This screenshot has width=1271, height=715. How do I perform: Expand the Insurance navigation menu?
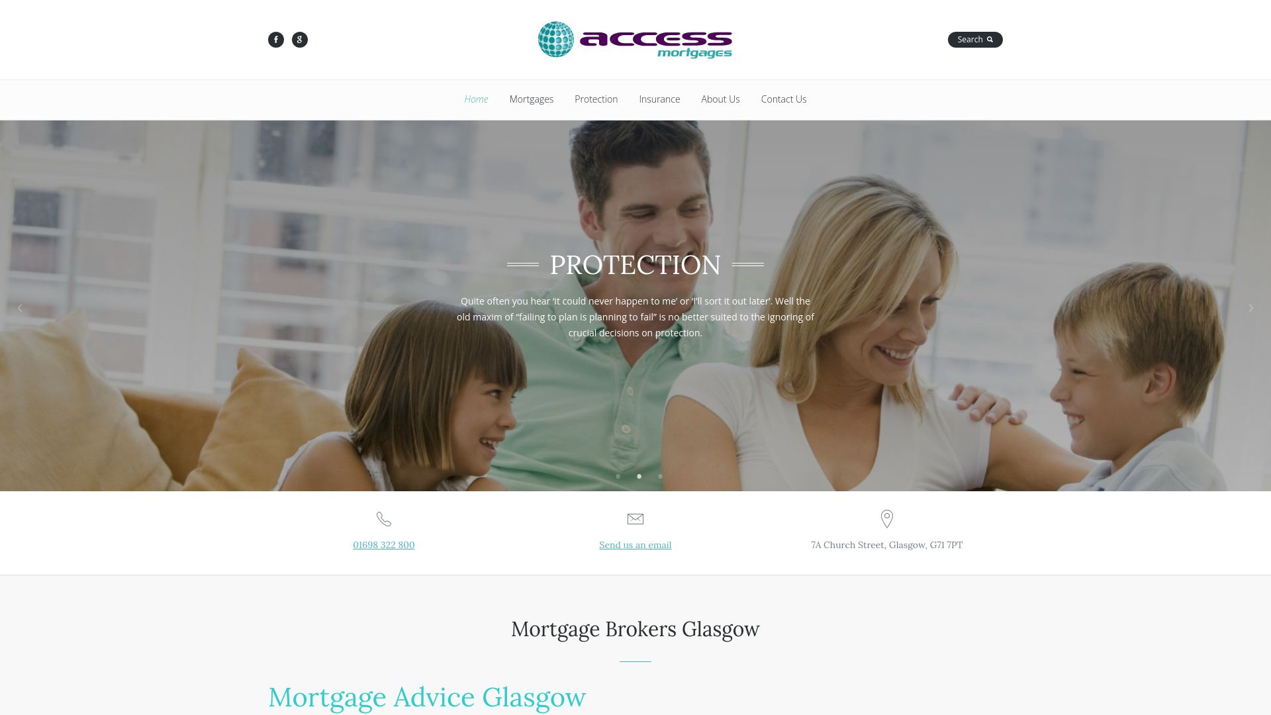coord(659,99)
